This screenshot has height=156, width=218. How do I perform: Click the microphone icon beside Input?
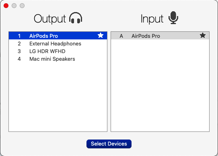pyautogui.click(x=173, y=18)
